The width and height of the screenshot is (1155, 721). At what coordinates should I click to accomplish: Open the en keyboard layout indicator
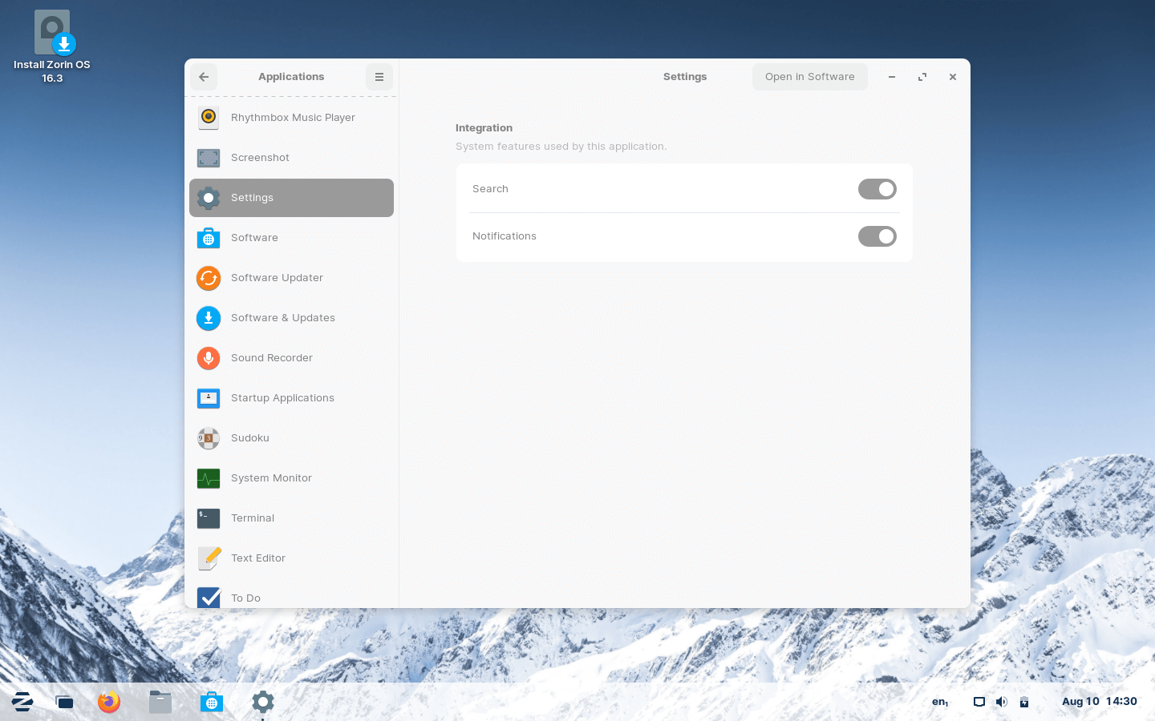[940, 702]
